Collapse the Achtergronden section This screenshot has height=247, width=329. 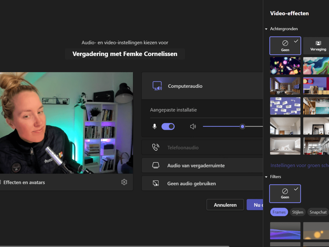click(x=266, y=29)
